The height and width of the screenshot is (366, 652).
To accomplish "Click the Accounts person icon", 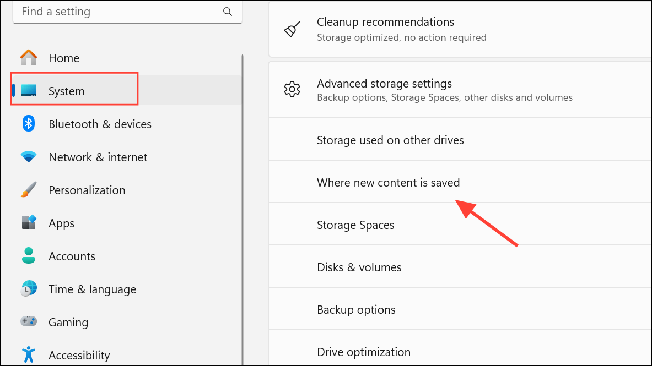I will click(29, 256).
